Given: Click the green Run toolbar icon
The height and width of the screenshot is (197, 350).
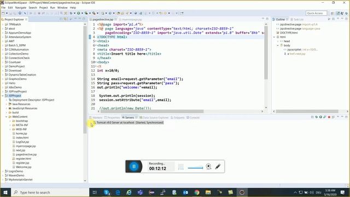Looking at the screenshot, I should tap(79, 13).
